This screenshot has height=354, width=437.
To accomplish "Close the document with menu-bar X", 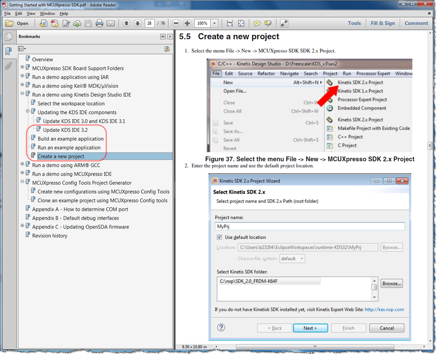I will [429, 14].
